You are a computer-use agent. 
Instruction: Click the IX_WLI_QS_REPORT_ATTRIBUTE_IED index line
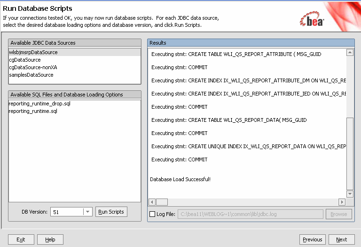point(249,94)
